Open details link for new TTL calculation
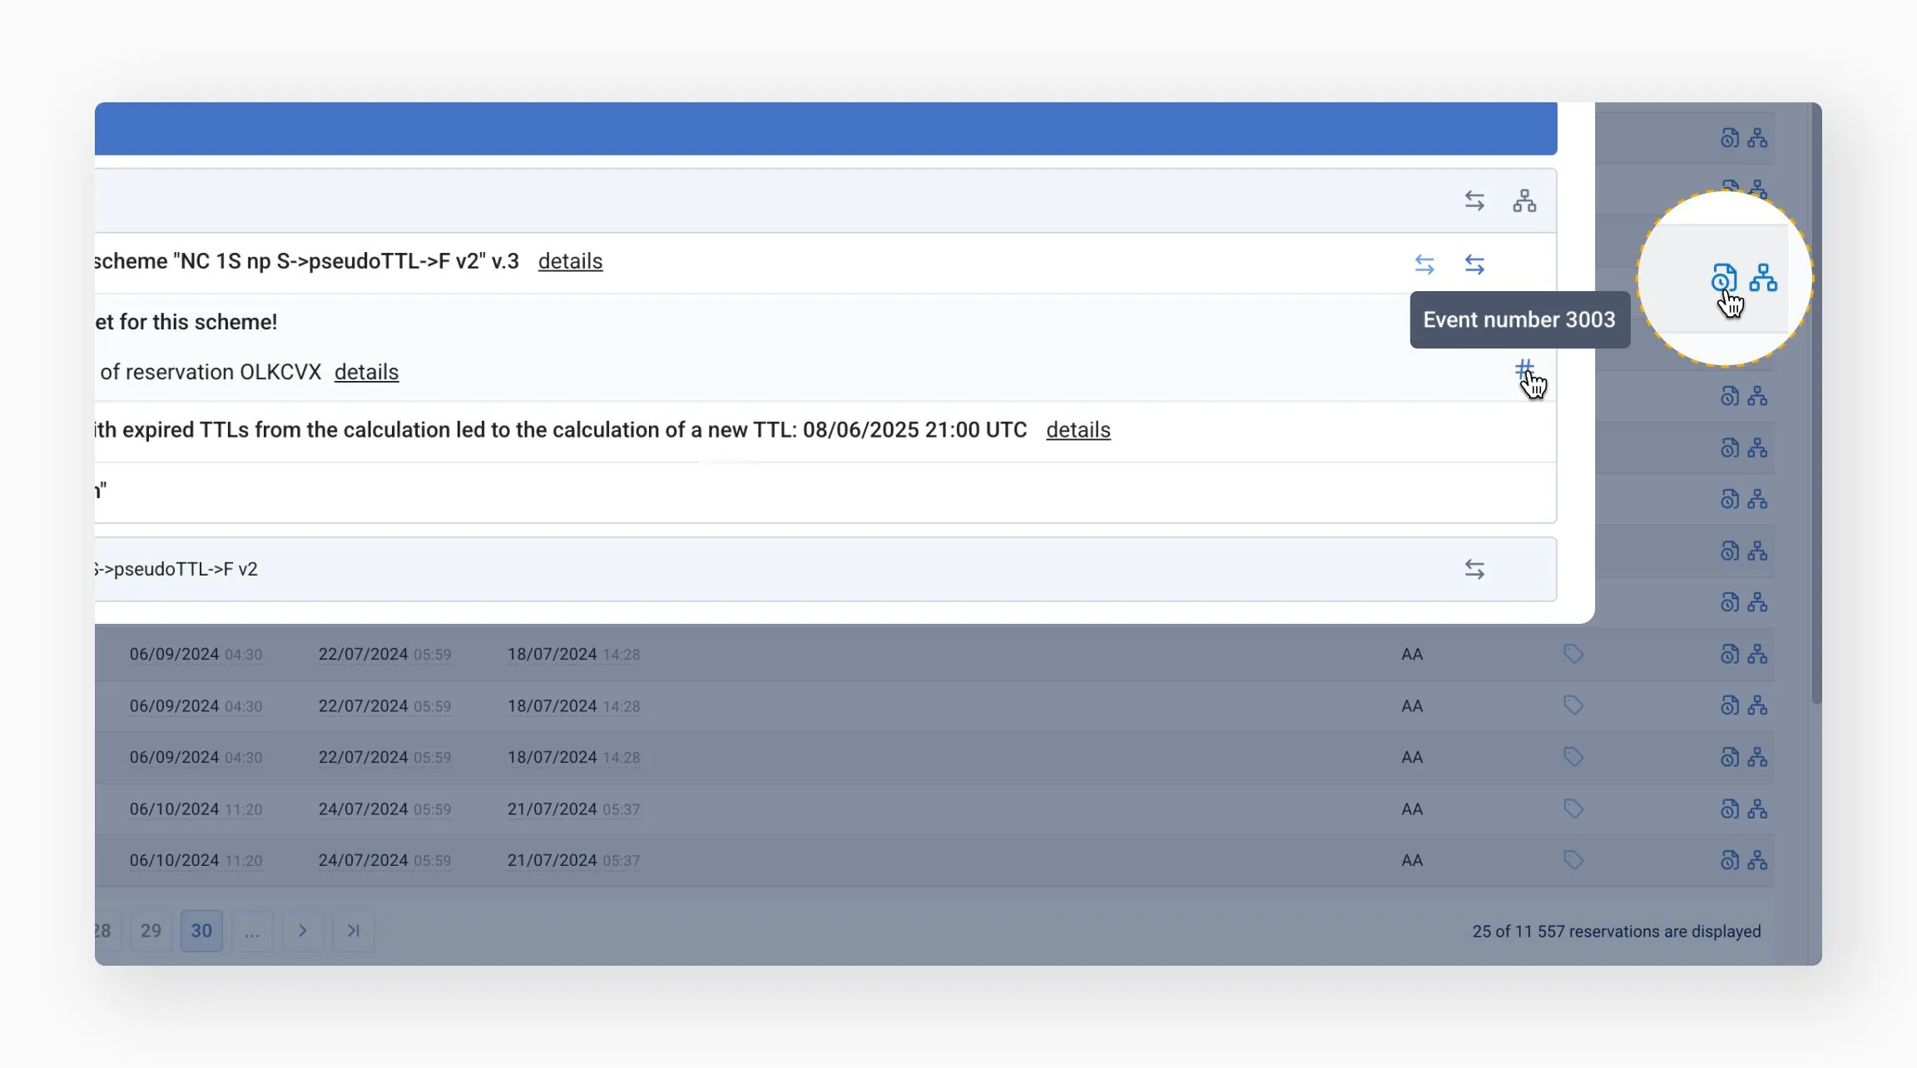The height and width of the screenshot is (1068, 1917). point(1077,430)
